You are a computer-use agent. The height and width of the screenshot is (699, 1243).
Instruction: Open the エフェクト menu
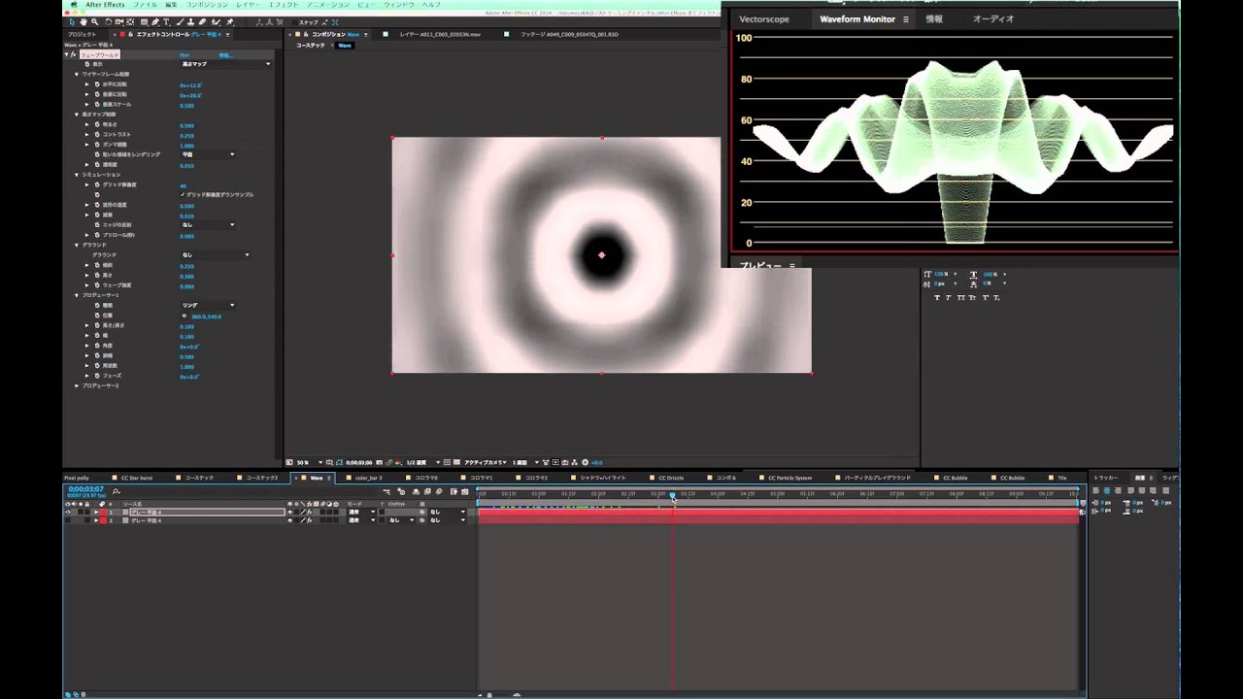284,5
